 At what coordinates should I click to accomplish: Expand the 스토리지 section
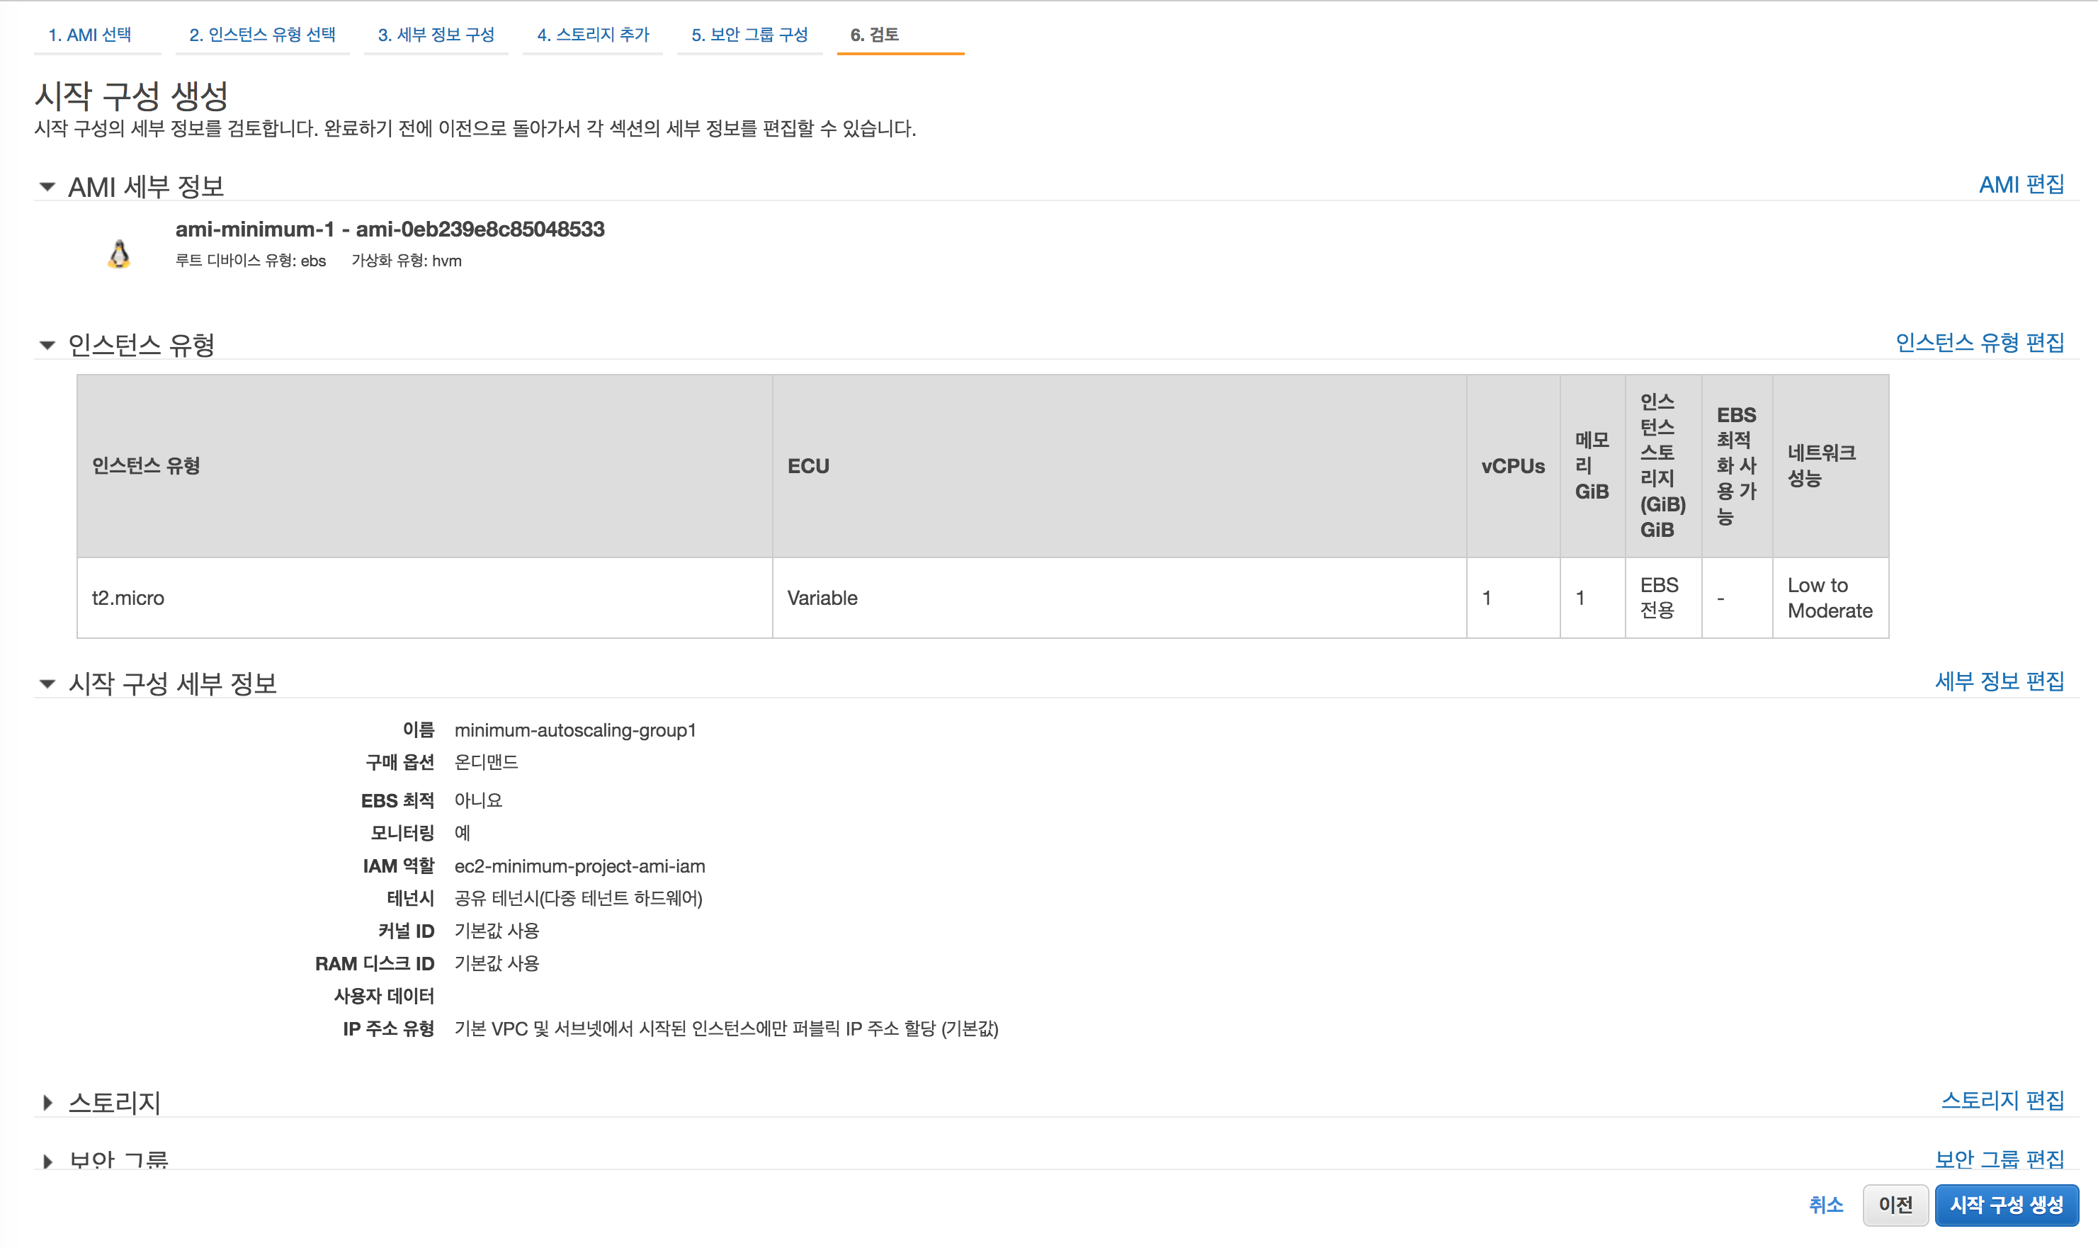point(47,1103)
